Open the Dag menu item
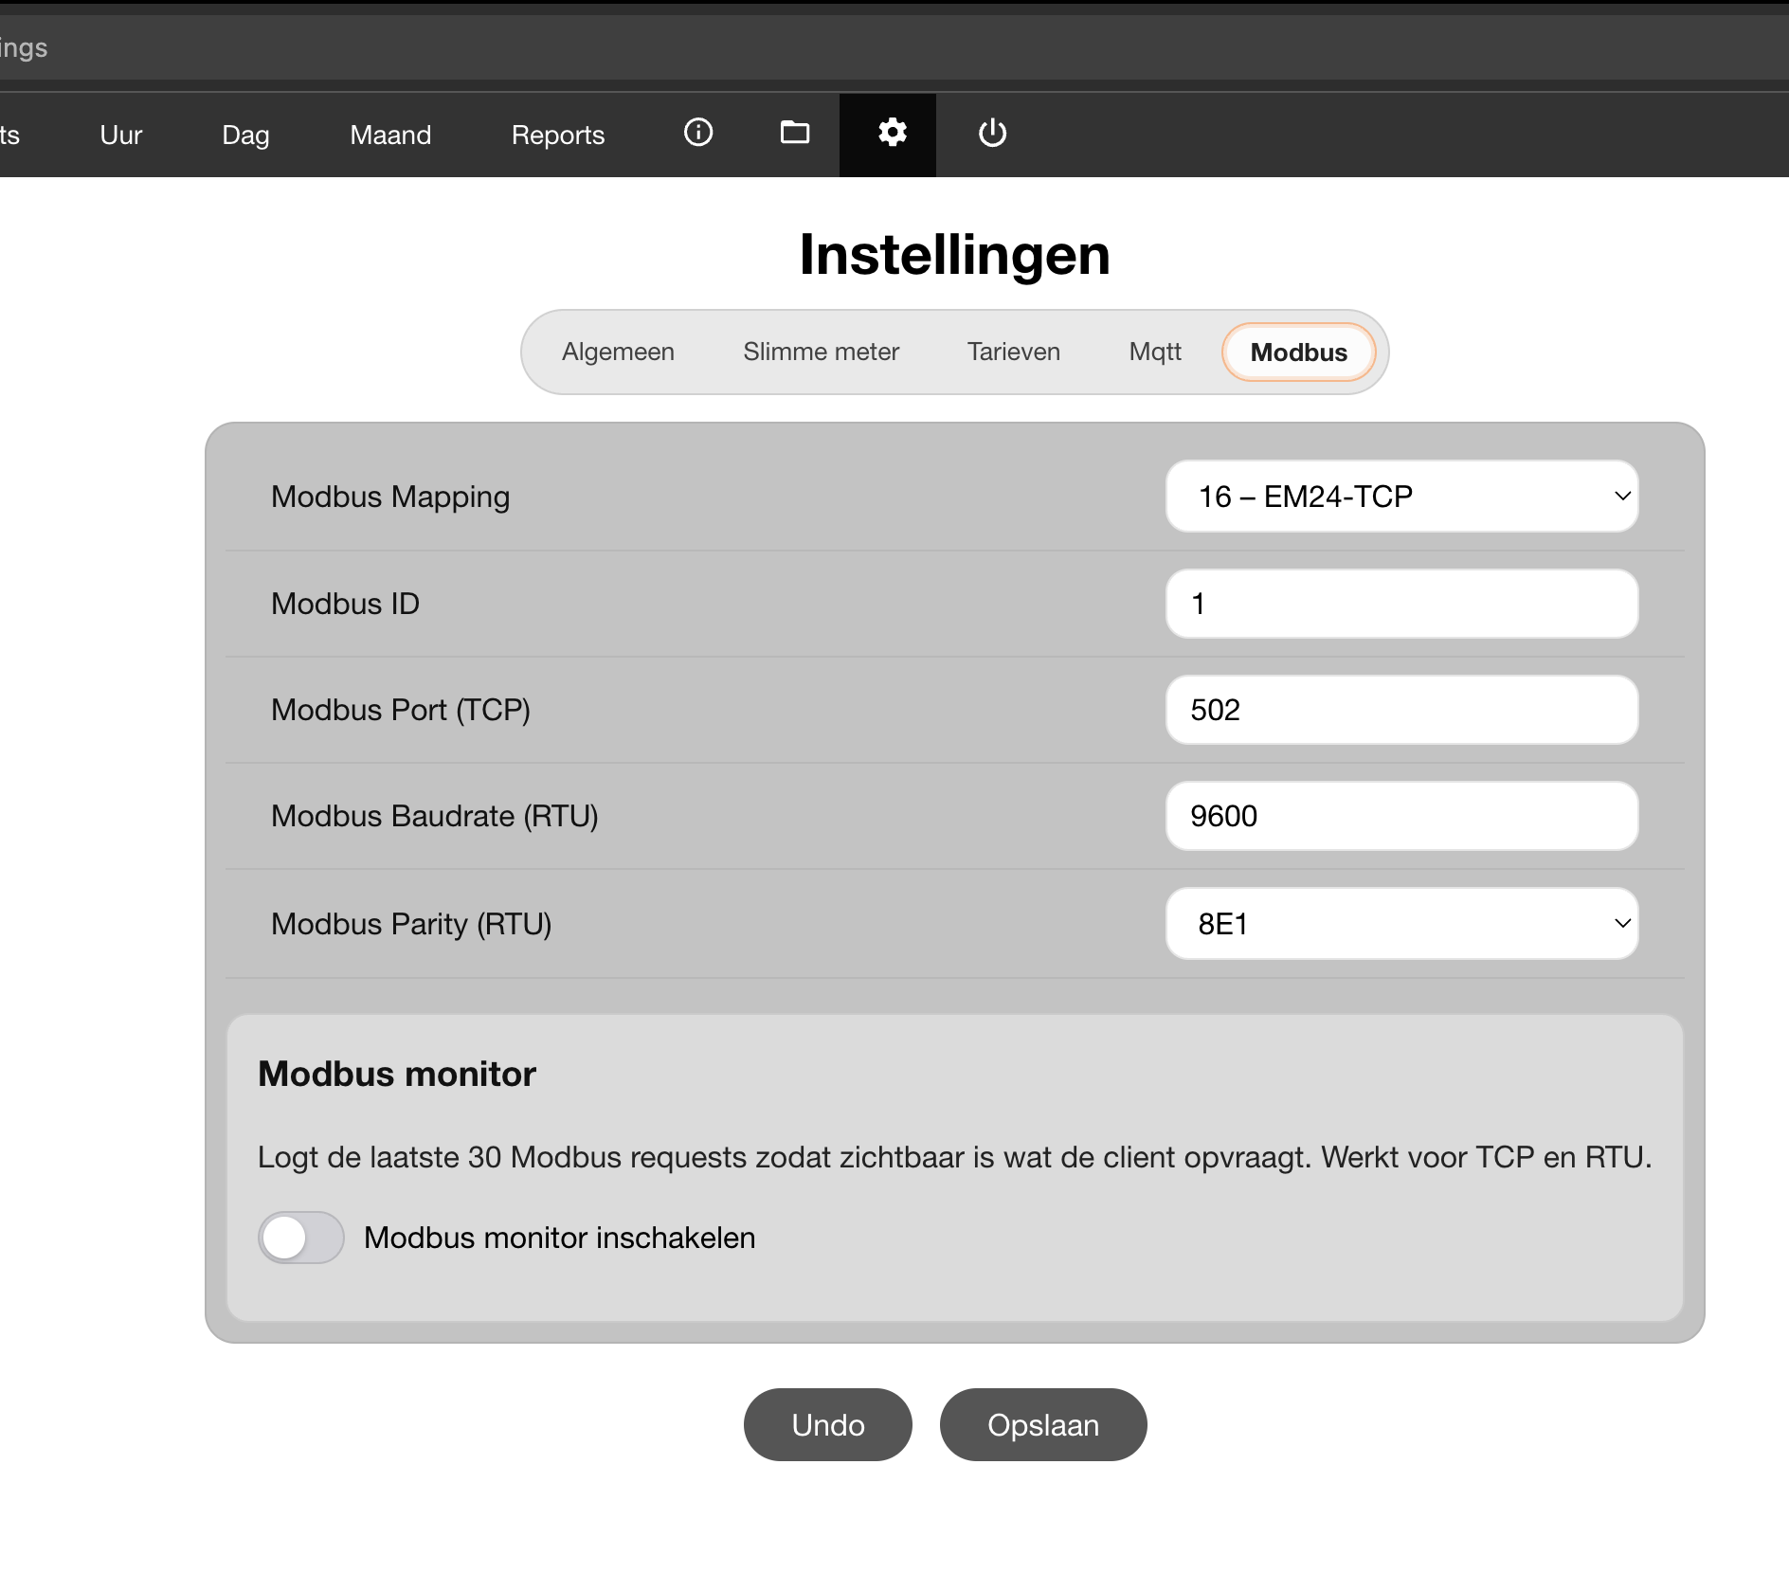The width and height of the screenshot is (1789, 1573). 245,136
